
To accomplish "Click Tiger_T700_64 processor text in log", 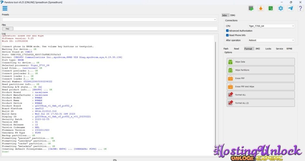I will pos(40,65).
